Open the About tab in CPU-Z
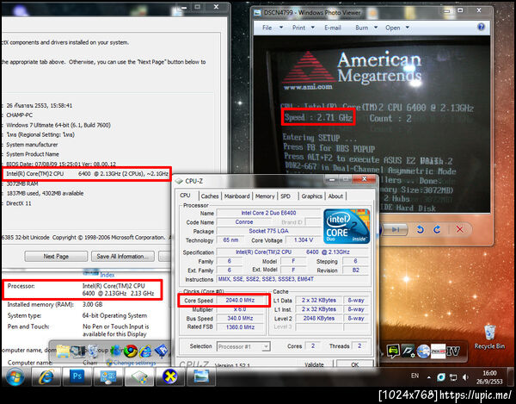Viewport: 516px width, 404px height. point(335,196)
